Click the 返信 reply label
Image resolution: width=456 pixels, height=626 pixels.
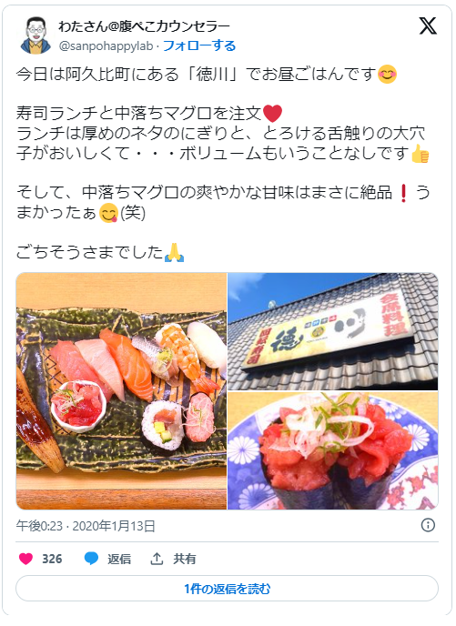tap(119, 559)
